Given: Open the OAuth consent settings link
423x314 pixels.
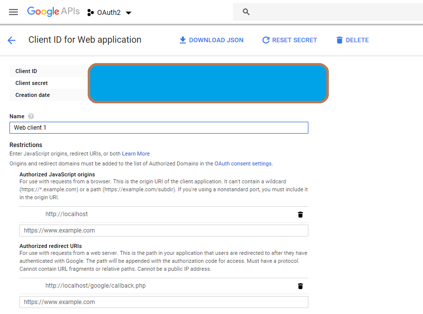Looking at the screenshot, I should (243, 163).
